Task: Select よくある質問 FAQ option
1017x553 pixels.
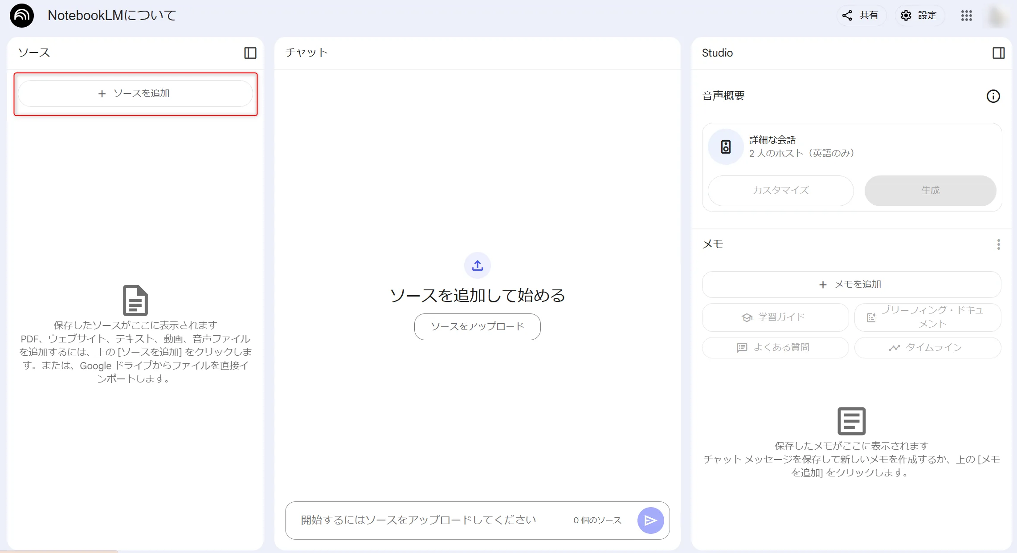Action: tap(776, 348)
